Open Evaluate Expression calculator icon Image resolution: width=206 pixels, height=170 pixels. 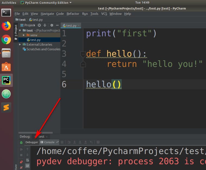click(x=98, y=142)
